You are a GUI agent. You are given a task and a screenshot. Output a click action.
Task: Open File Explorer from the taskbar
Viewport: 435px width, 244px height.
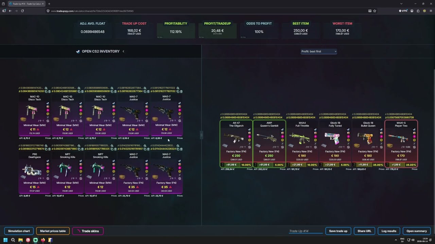point(20,240)
